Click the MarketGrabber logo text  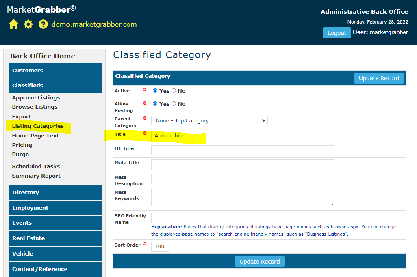coord(41,10)
